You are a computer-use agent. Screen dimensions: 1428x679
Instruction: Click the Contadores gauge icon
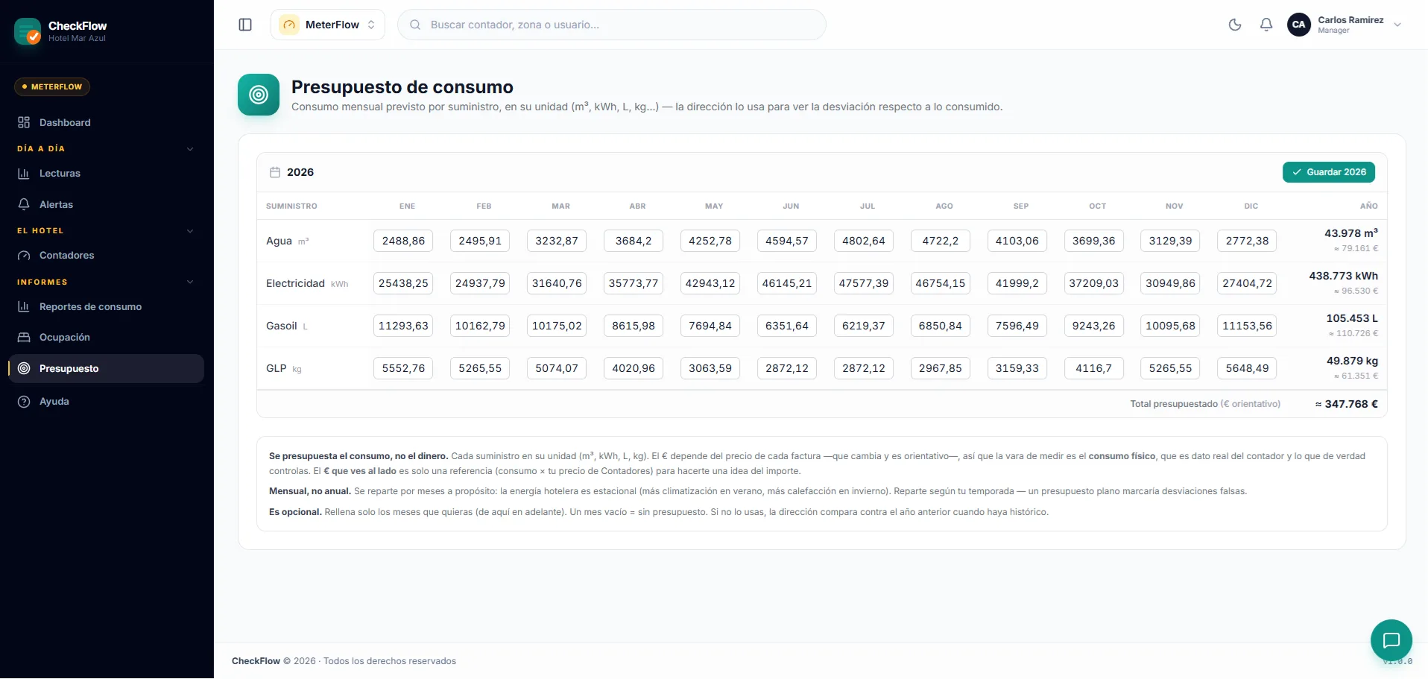coord(24,256)
